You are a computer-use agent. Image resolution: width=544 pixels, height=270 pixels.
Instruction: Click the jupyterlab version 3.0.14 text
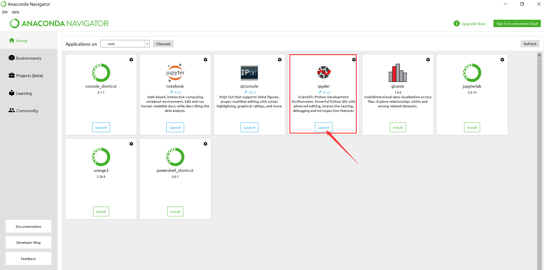[472, 92]
